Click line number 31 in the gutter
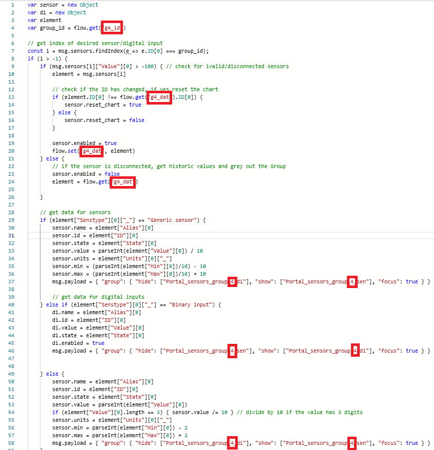This screenshot has height=450, width=434. coord(11,235)
